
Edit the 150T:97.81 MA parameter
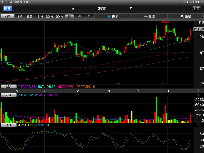coord(66,86)
